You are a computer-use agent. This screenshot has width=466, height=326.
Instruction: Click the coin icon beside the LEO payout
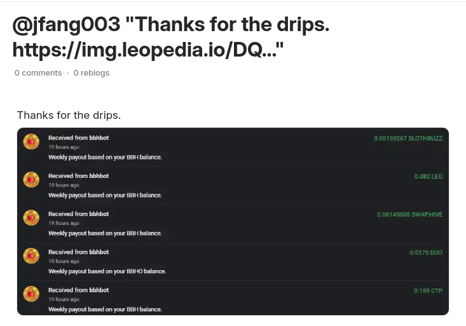pyautogui.click(x=31, y=179)
